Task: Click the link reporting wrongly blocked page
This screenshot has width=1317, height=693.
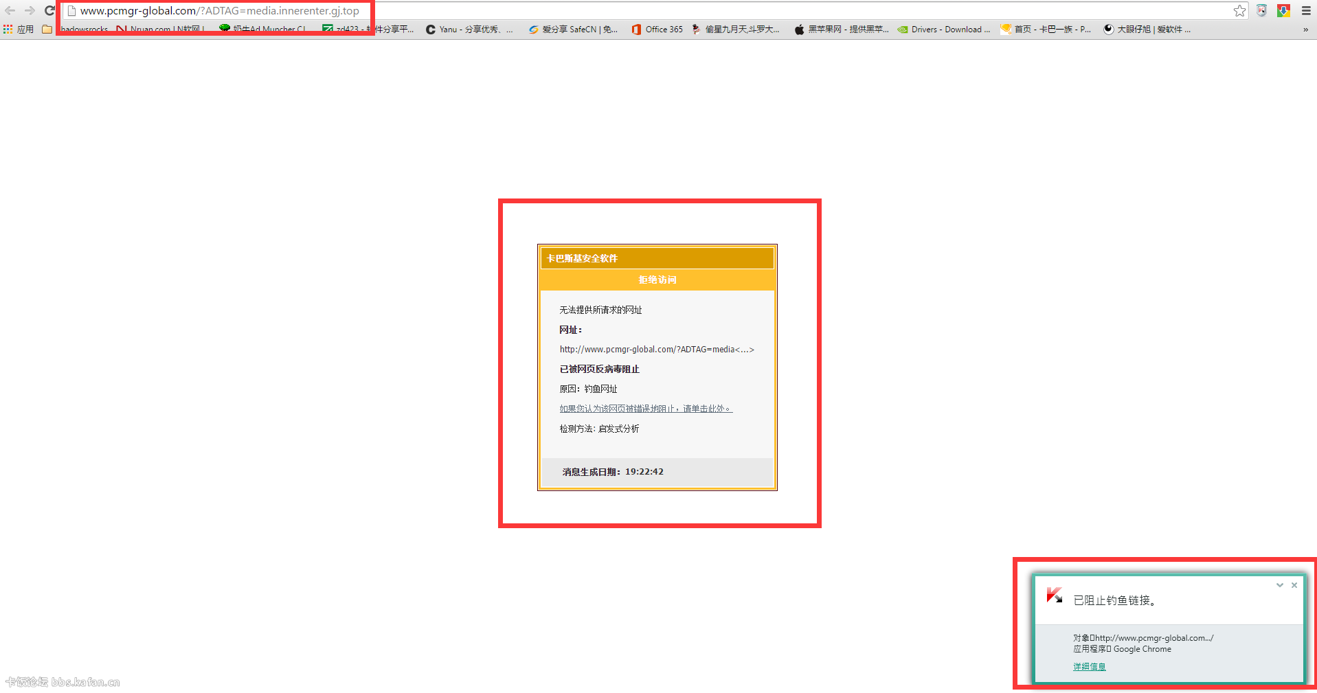Action: [x=646, y=409]
